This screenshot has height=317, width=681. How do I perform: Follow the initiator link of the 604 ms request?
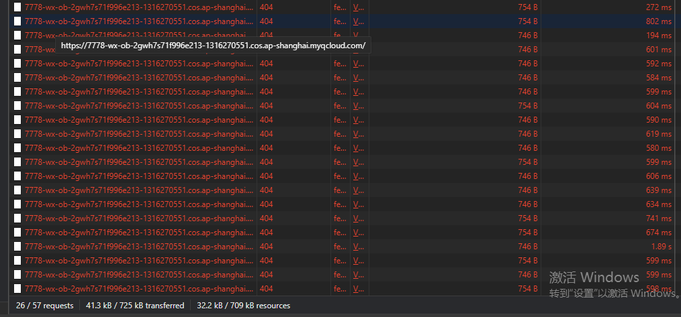pyautogui.click(x=359, y=106)
